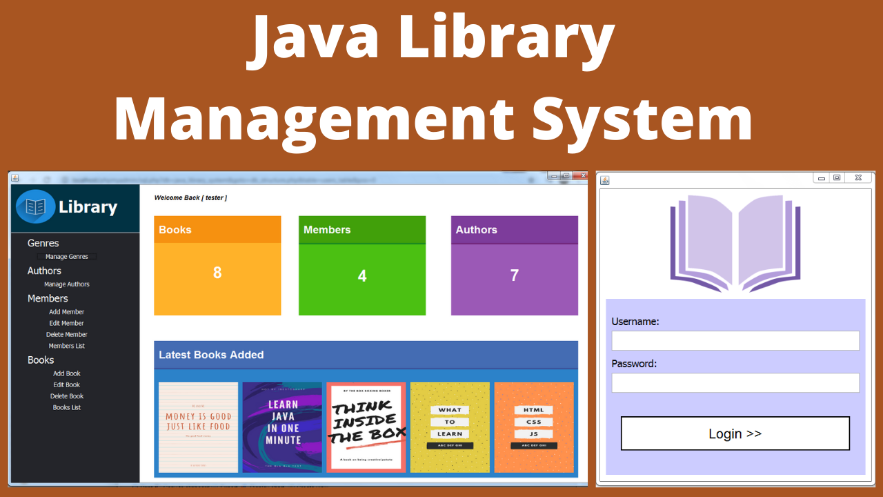
Task: Open the Books List page
Action: [66, 407]
